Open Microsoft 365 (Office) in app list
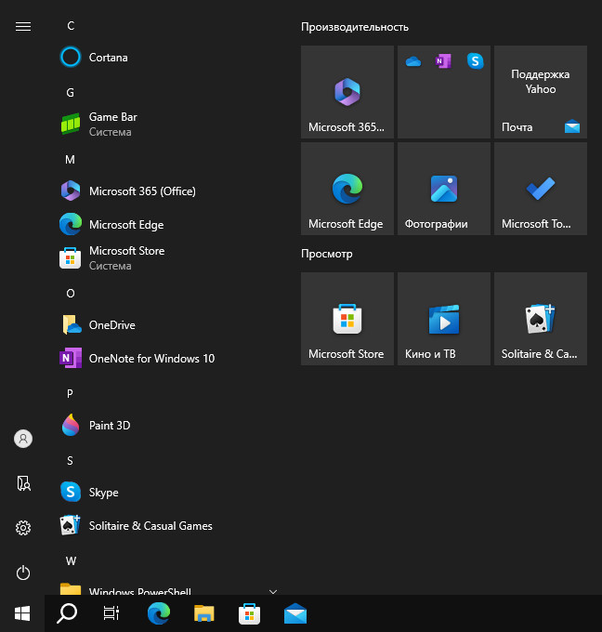Screen dimensions: 602x632 coord(167,191)
